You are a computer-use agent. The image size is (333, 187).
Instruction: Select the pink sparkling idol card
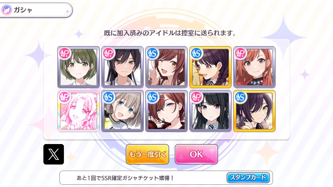pyautogui.click(x=79, y=111)
